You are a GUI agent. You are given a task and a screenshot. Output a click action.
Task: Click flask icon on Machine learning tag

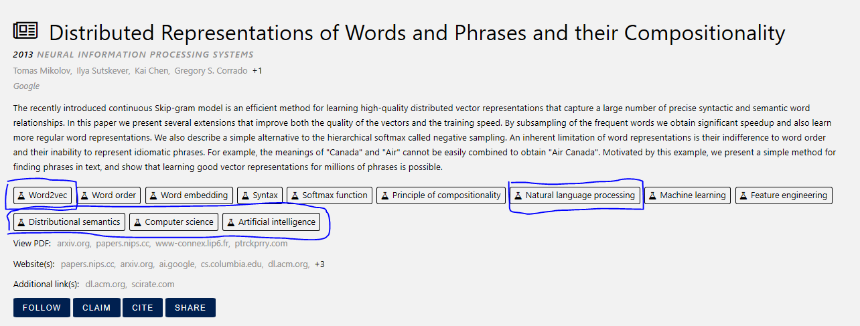652,195
